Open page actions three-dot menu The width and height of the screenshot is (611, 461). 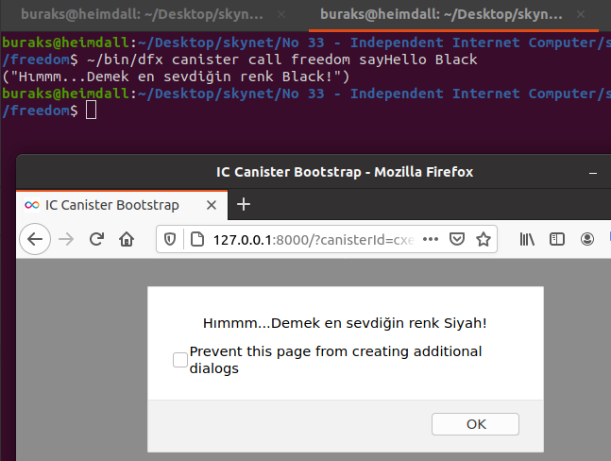[431, 239]
